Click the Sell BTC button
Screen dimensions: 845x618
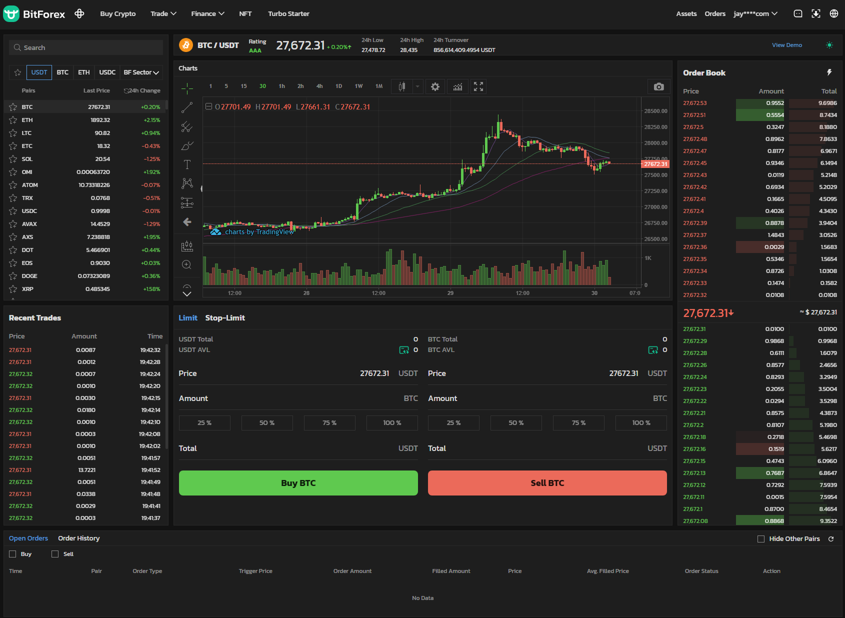pyautogui.click(x=547, y=483)
